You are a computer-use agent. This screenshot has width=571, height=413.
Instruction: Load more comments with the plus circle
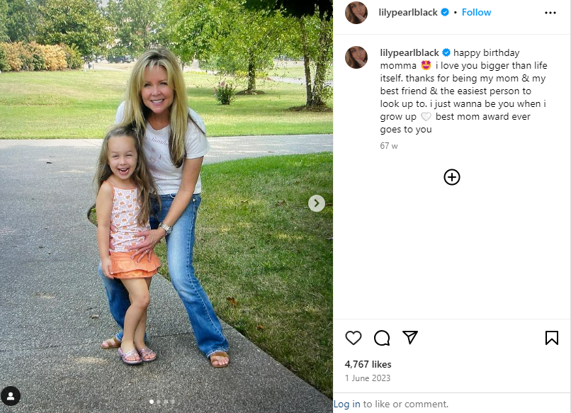[452, 177]
